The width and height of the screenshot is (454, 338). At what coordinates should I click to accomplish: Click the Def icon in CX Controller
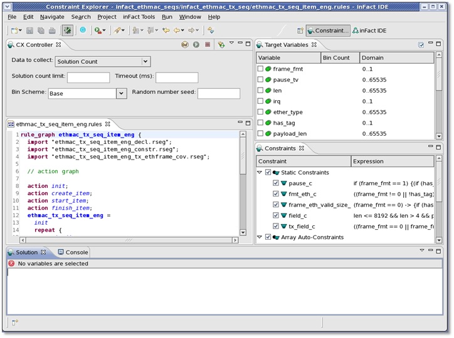[x=185, y=45]
